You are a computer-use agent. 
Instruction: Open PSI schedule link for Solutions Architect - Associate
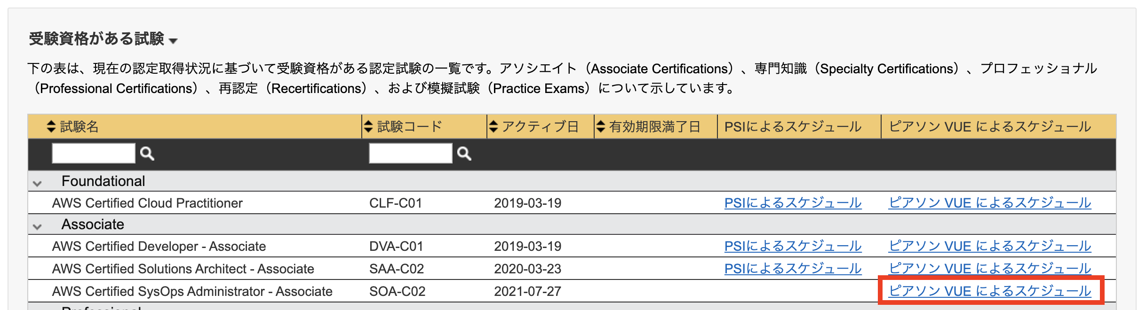[793, 269]
